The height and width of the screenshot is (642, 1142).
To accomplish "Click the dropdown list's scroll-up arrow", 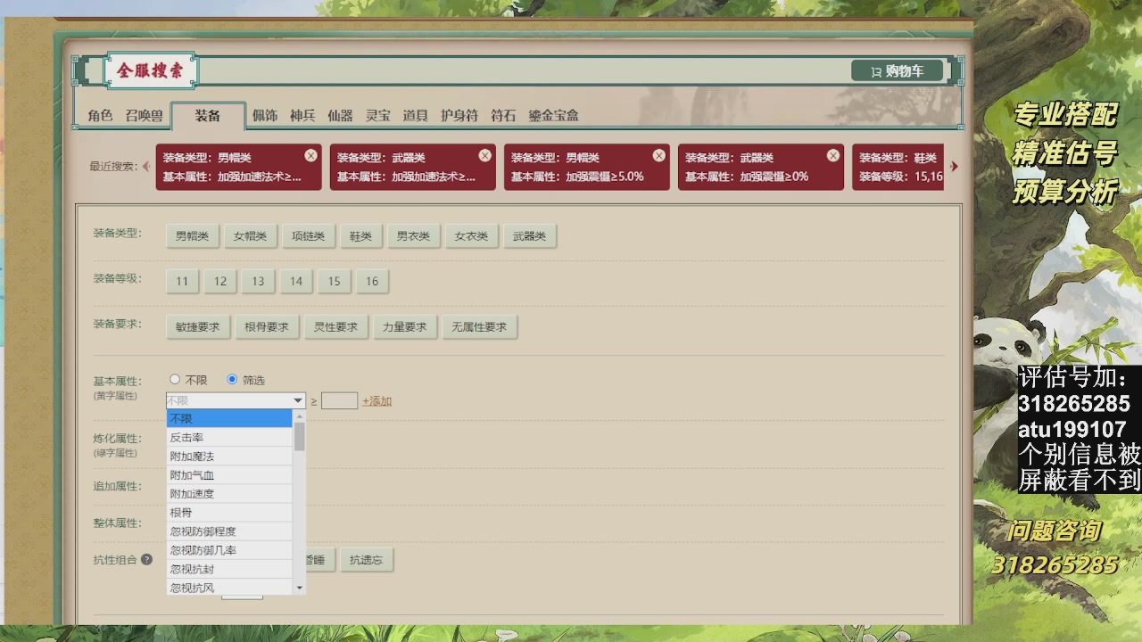I will tap(300, 416).
